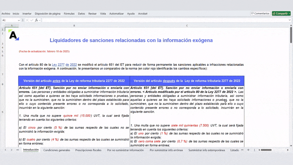
Task: Click horizontal scrollbar left arrow
Action: [x=259, y=150]
